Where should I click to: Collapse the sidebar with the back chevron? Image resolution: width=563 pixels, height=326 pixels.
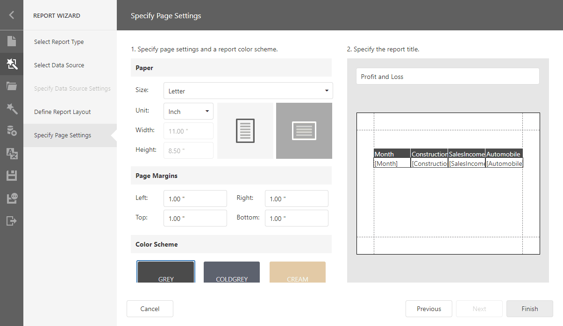pyautogui.click(x=11, y=15)
